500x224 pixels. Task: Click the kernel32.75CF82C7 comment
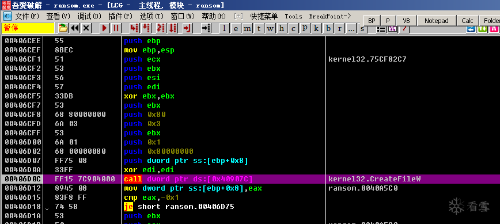(x=368, y=59)
